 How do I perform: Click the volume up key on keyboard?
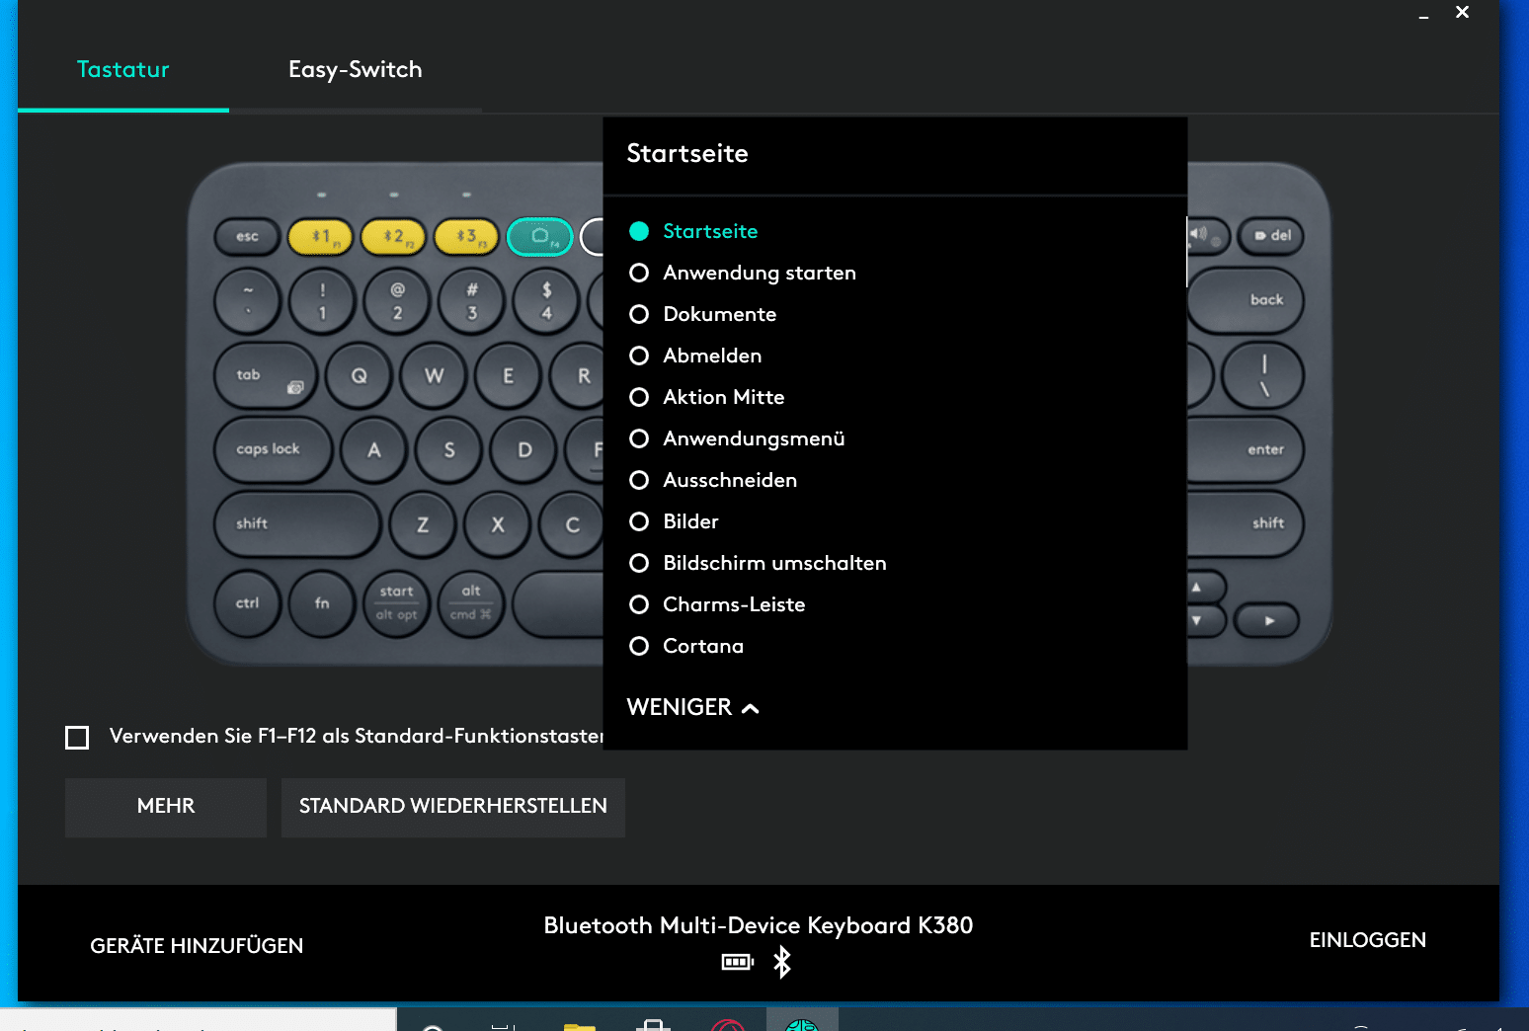[x=1206, y=236]
